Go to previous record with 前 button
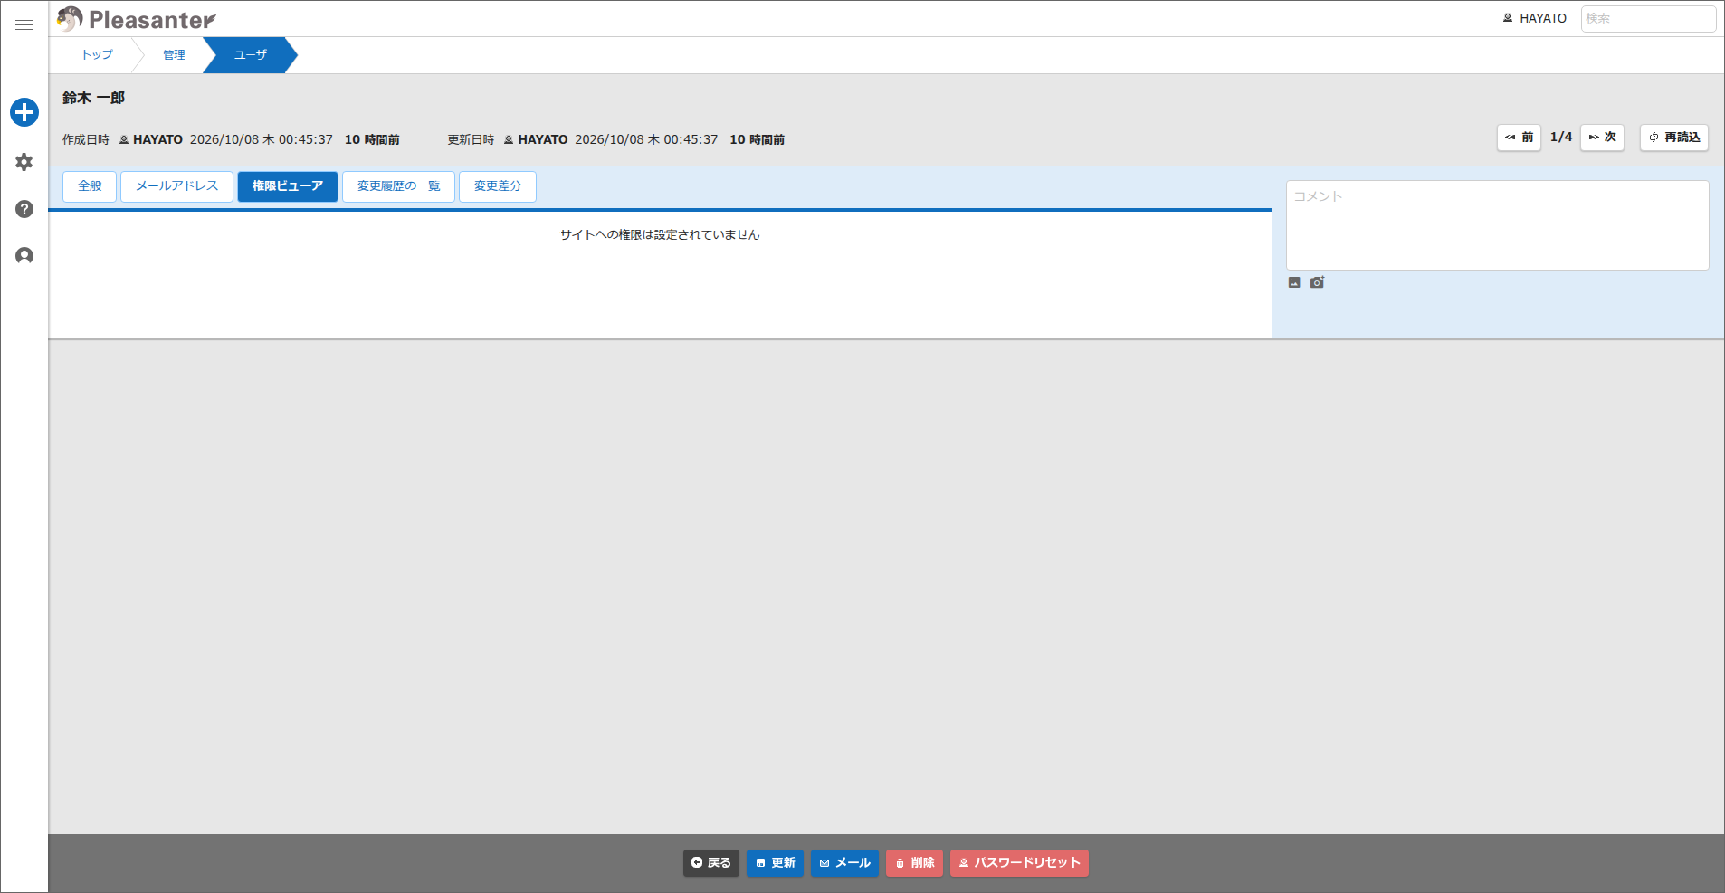The height and width of the screenshot is (893, 1725). [1519, 138]
